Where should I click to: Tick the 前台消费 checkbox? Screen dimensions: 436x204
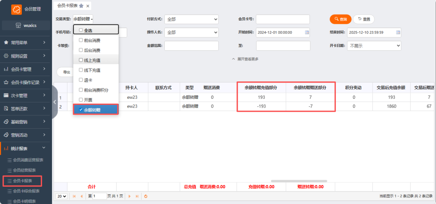pyautogui.click(x=81, y=40)
